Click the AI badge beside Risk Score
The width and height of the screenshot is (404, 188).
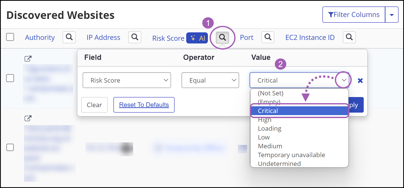197,38
